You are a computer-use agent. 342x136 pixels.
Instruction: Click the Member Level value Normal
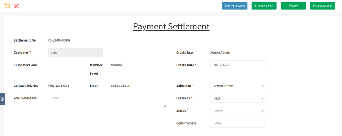(x=116, y=65)
